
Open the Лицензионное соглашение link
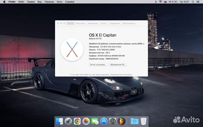[x=121, y=75]
